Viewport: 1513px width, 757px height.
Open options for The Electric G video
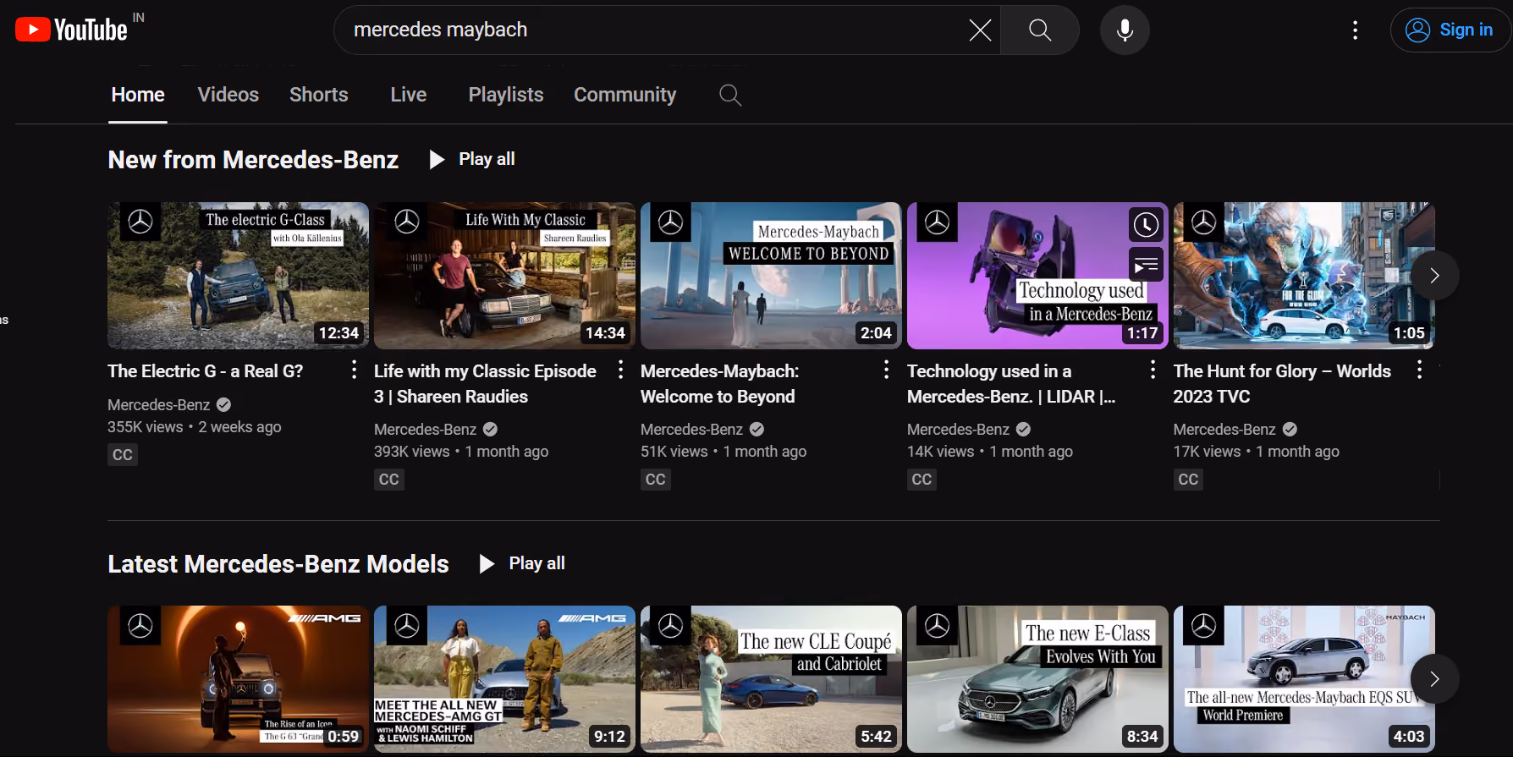(354, 370)
